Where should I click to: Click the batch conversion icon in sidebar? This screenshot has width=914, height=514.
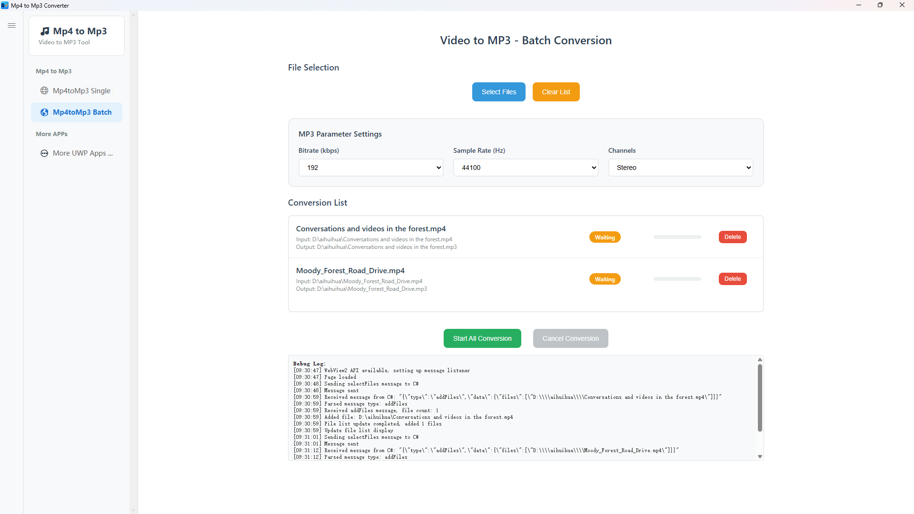pyautogui.click(x=43, y=112)
